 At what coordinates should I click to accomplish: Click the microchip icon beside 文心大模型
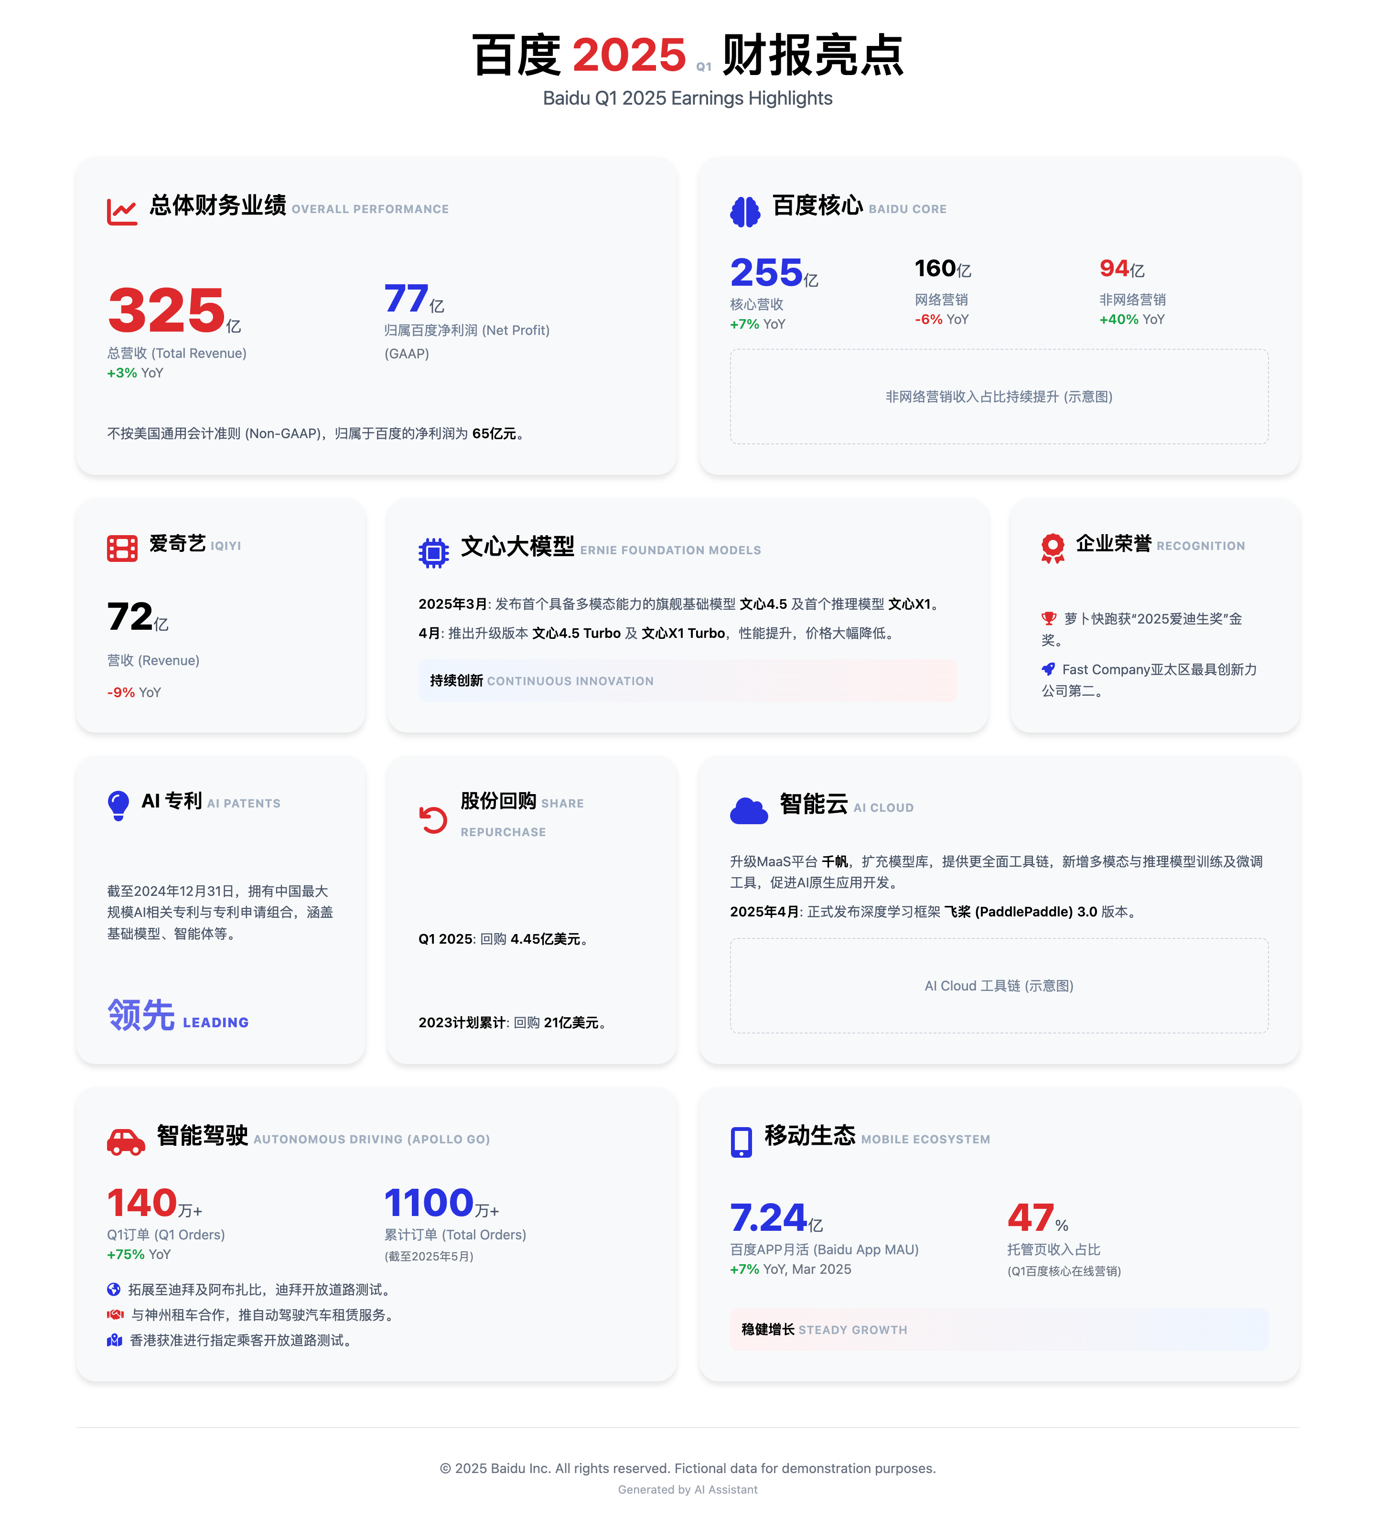click(433, 553)
